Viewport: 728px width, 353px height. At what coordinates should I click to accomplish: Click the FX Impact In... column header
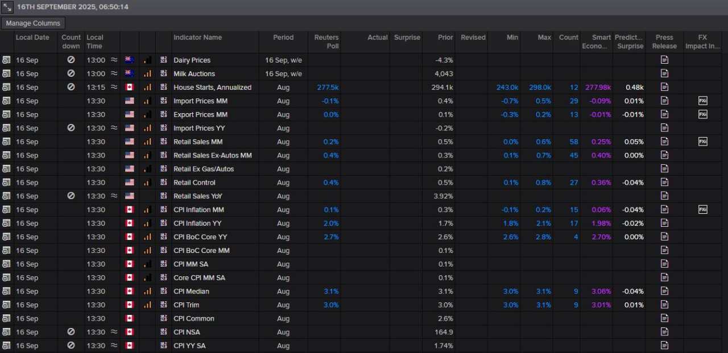[x=703, y=41]
